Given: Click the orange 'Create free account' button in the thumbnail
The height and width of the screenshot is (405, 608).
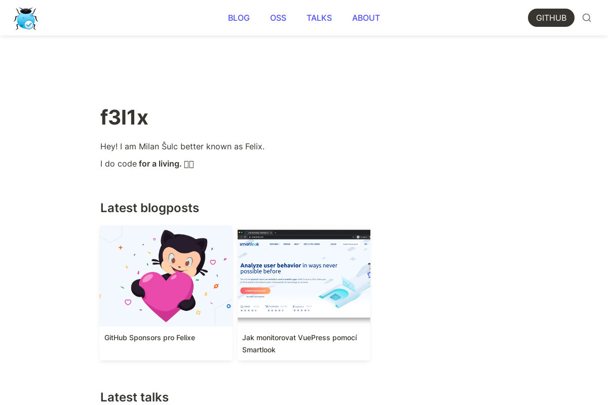Looking at the screenshot, I should [x=255, y=291].
